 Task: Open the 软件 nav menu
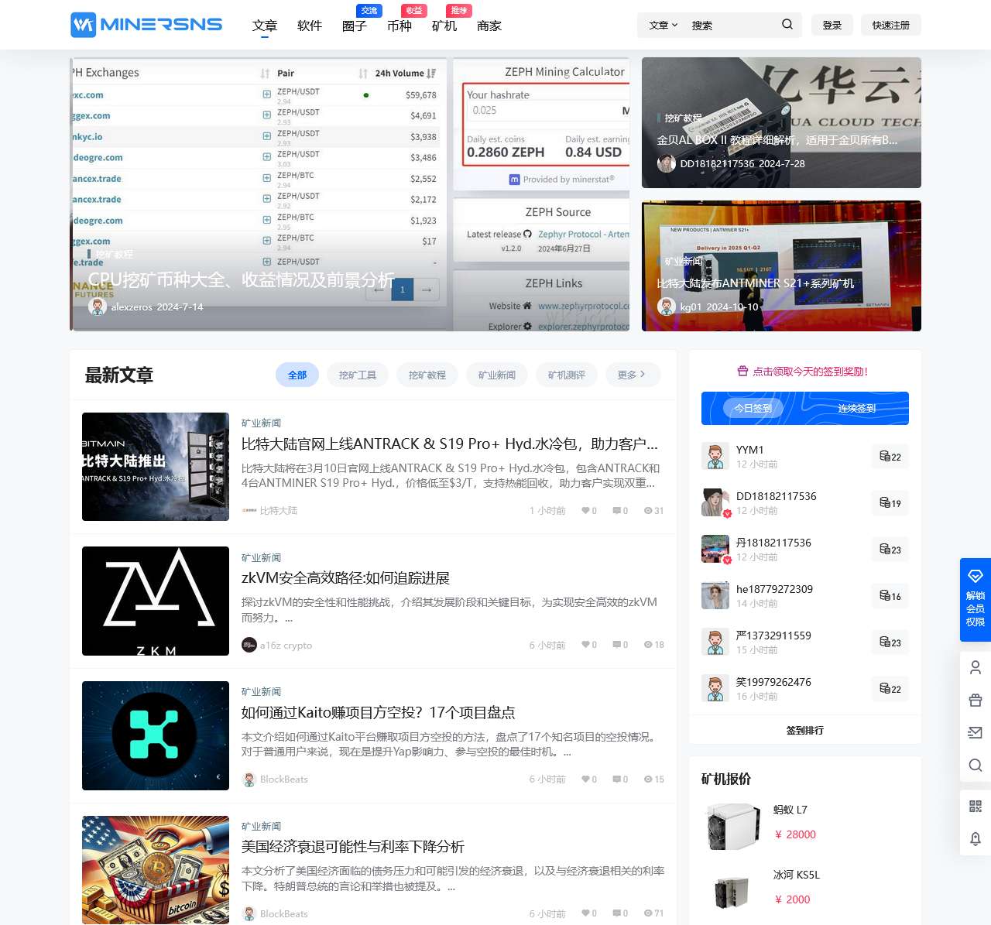click(x=310, y=26)
